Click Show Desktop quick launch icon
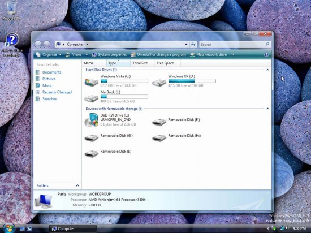The width and height of the screenshot is (311, 233). point(22,228)
